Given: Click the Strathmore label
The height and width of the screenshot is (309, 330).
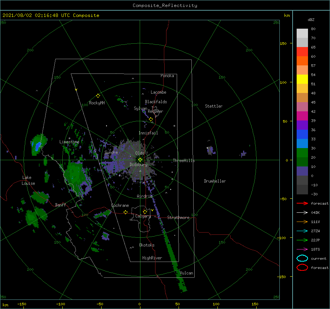Looking at the screenshot, I should [x=178, y=218].
